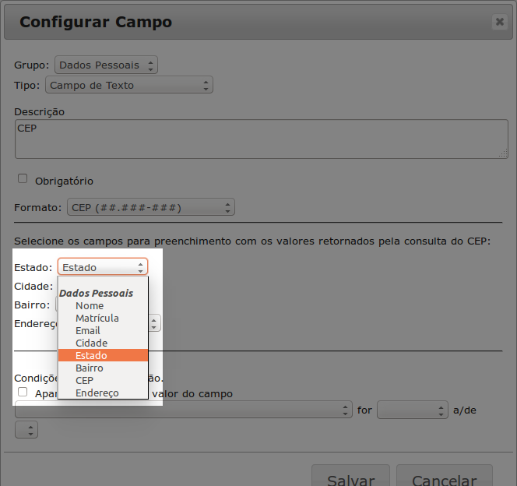The width and height of the screenshot is (517, 486).
Task: Select Nome from the dropdown list
Action: point(90,305)
